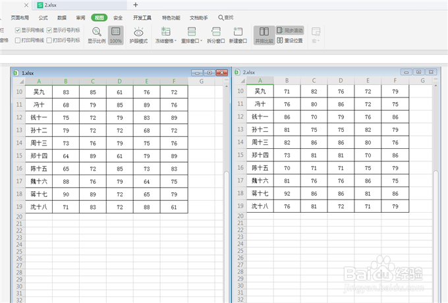This screenshot has width=448, height=303.
Task: Open the 页面布局 tab
Action: [20, 18]
